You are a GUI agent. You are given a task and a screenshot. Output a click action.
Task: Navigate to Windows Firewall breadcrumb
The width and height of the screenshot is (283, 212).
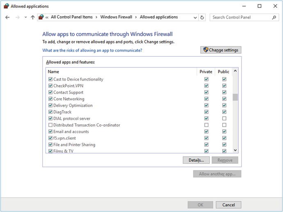click(x=116, y=17)
